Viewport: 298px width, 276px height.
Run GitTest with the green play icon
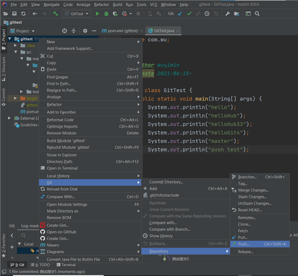pos(97,14)
